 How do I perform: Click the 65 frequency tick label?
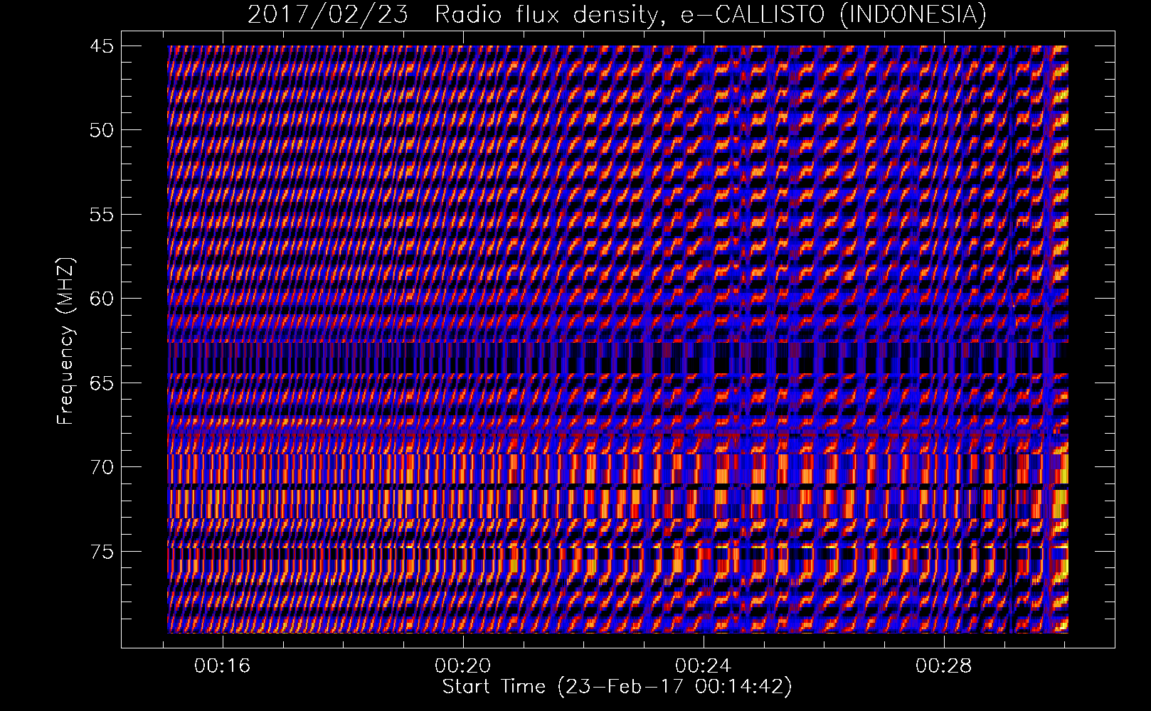click(x=101, y=383)
